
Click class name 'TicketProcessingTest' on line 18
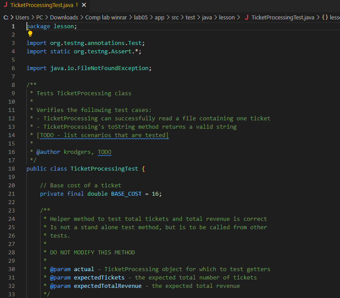(104, 169)
